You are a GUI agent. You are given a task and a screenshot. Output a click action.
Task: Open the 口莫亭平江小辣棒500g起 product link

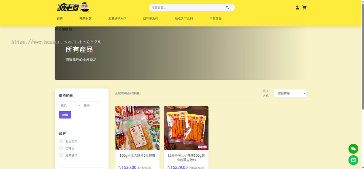point(186,158)
